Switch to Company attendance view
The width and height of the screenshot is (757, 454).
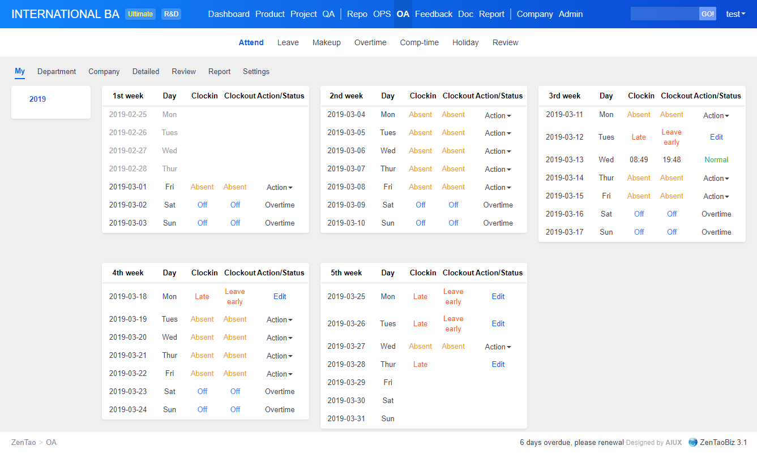point(104,72)
